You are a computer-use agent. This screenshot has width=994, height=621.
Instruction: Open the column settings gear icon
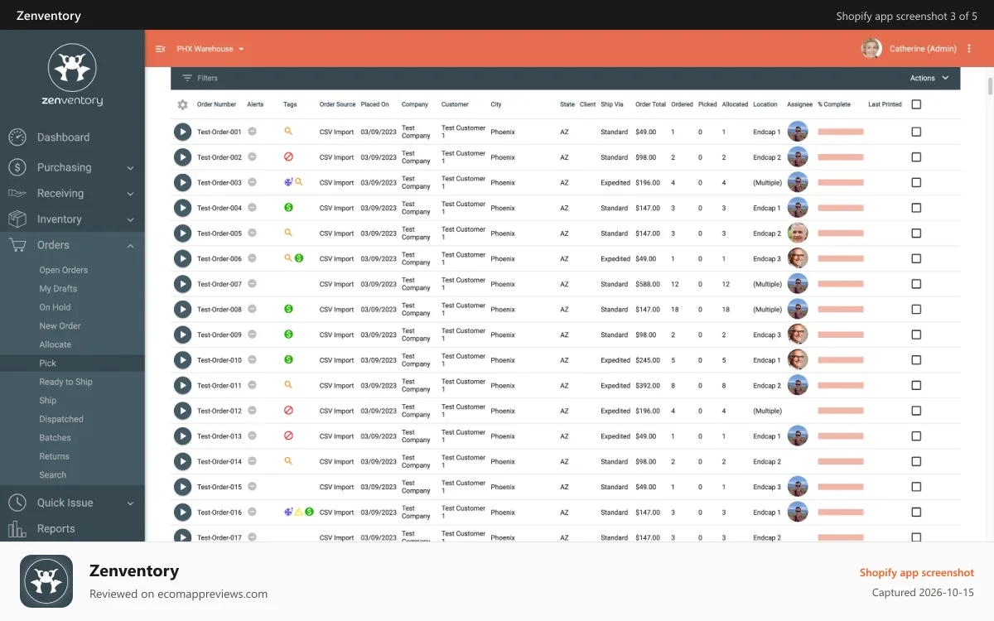(183, 104)
